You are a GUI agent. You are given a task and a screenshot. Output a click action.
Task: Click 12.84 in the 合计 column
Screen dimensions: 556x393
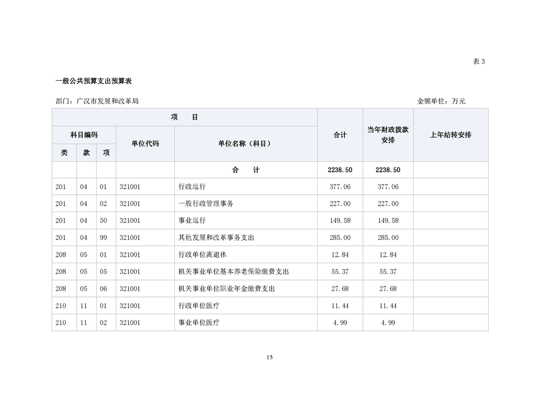tap(340, 255)
